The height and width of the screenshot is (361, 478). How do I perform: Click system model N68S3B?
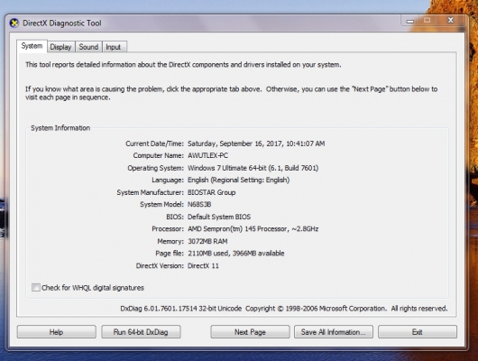(x=199, y=205)
